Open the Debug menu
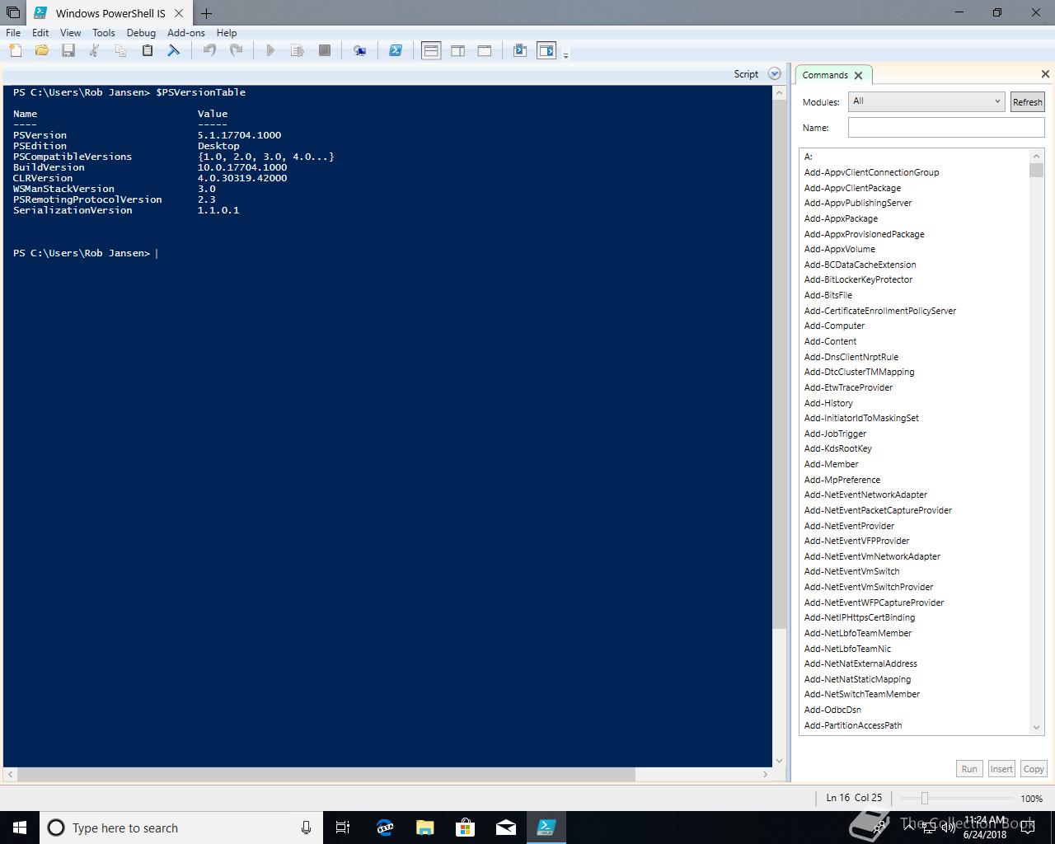 141,33
